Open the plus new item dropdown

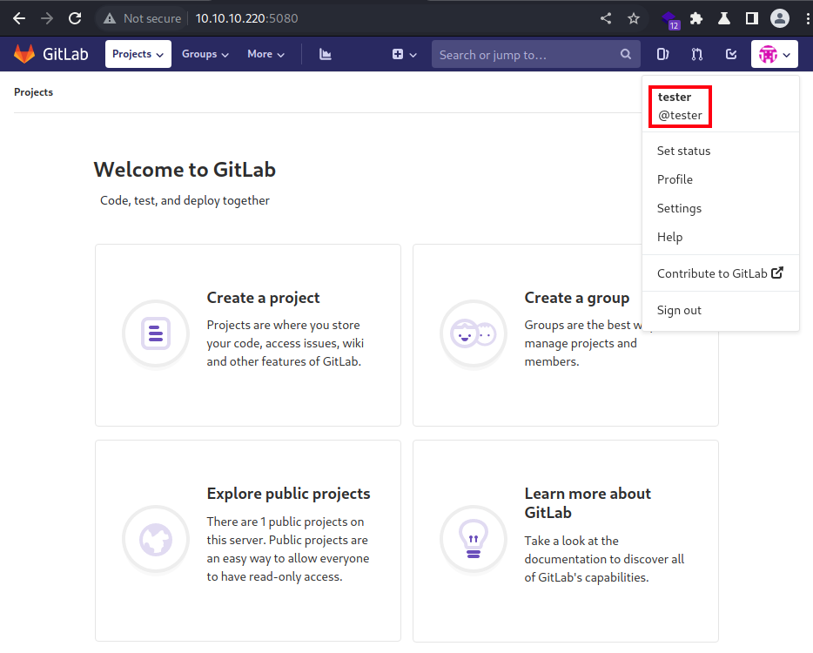405,54
